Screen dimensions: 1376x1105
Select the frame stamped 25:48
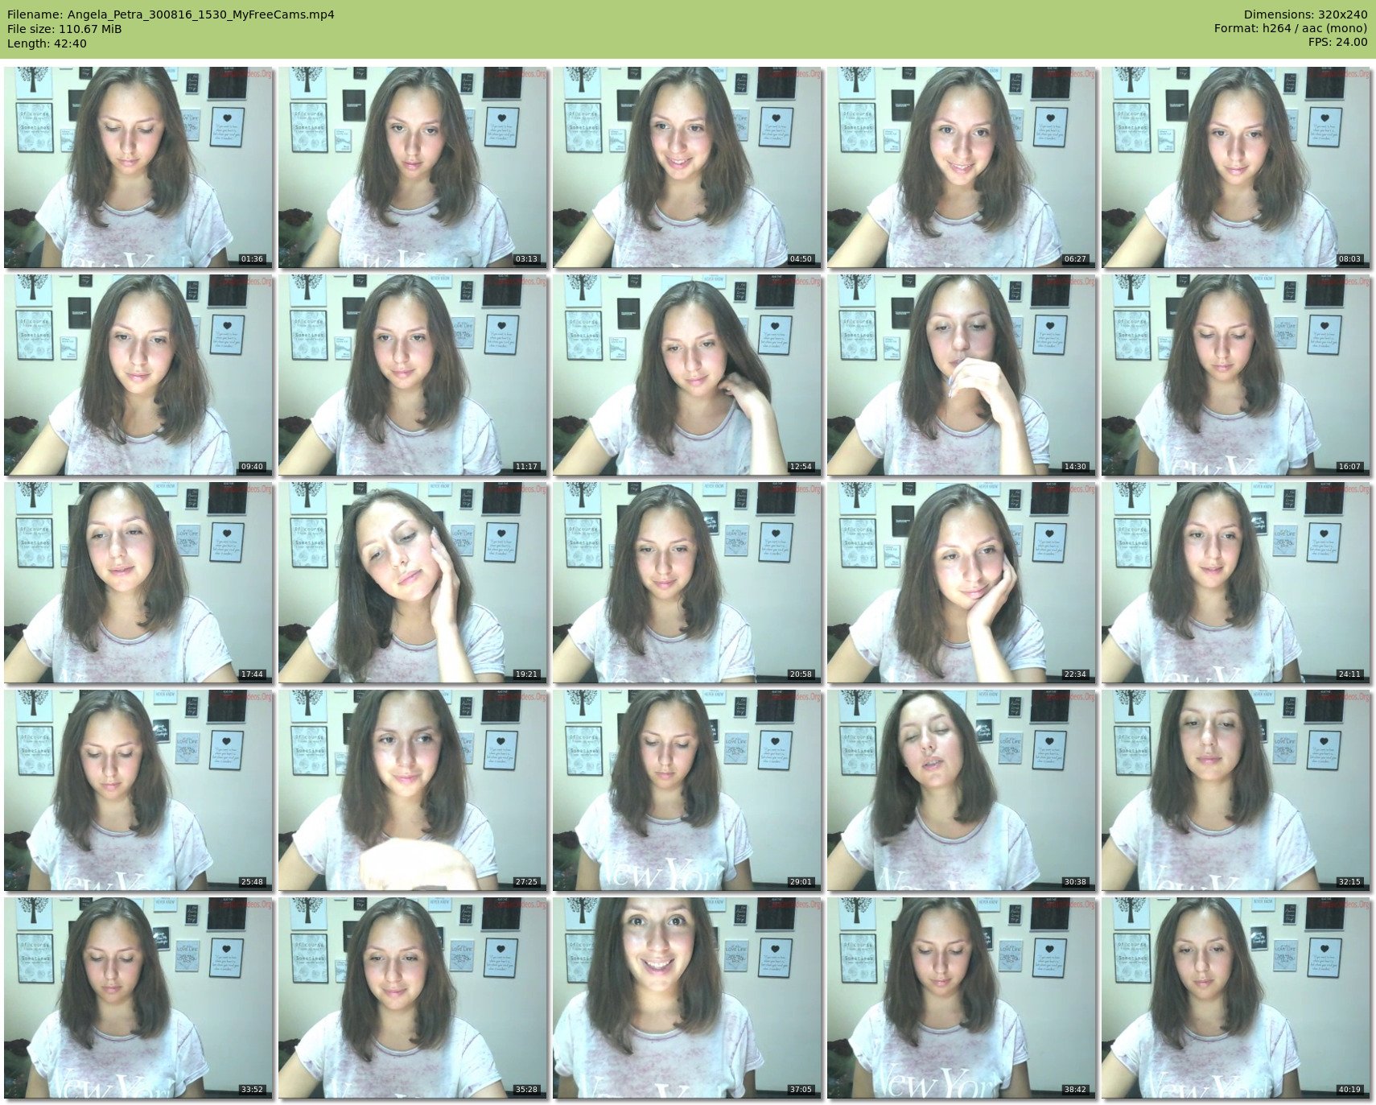click(138, 790)
